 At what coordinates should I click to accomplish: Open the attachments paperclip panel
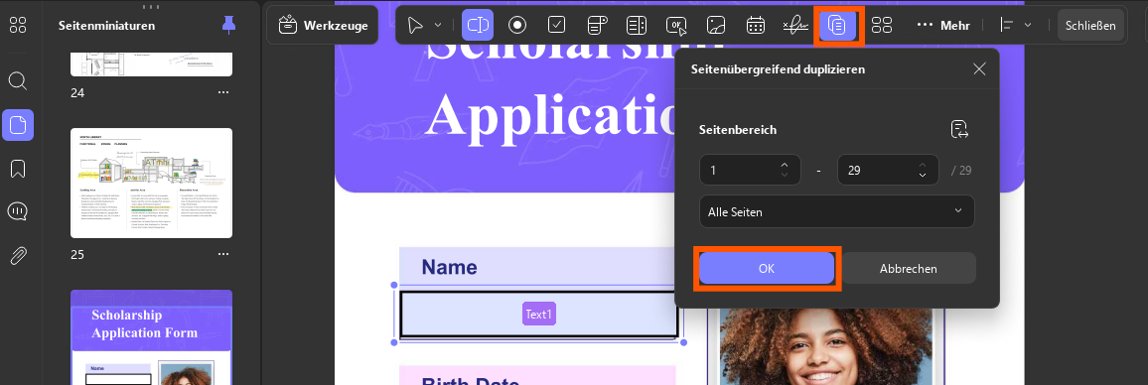tap(18, 255)
